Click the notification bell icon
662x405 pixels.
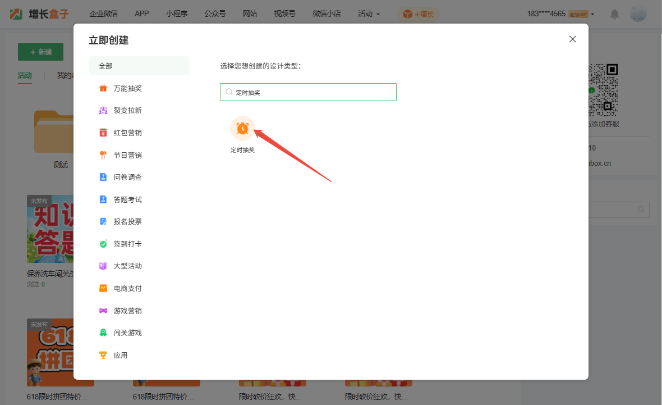615,14
